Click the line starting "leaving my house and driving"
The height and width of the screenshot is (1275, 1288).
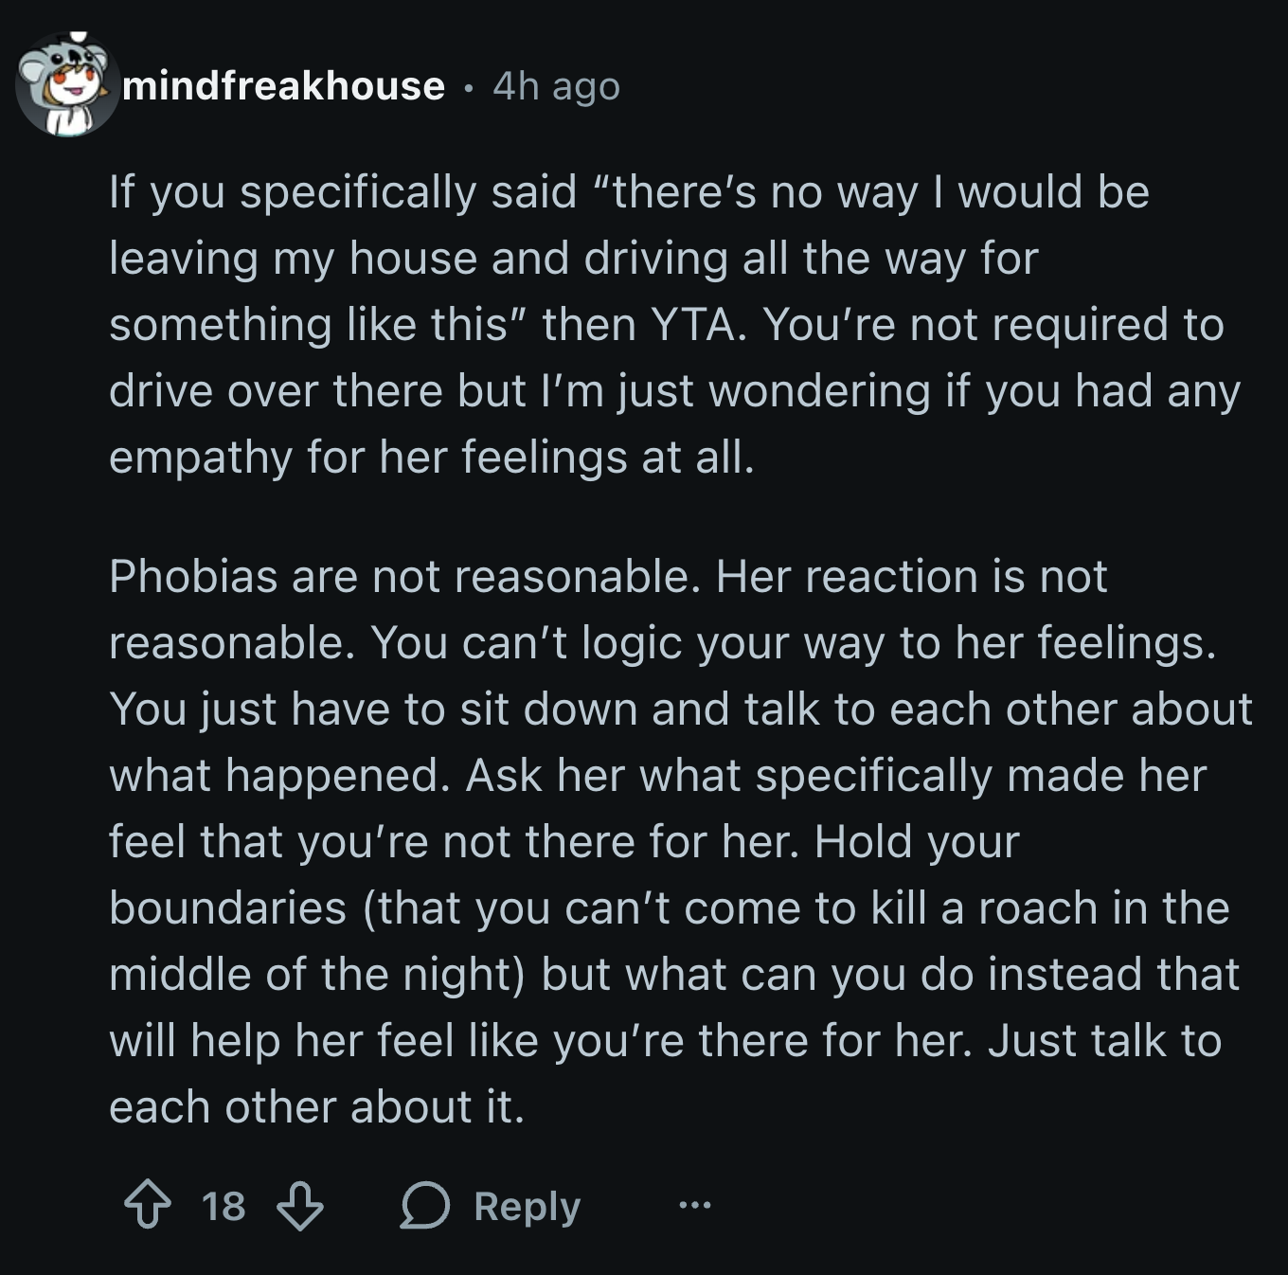pyautogui.click(x=573, y=260)
